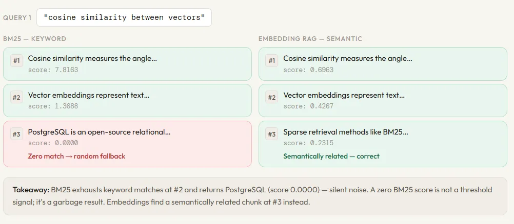Click the #2 rank badge in Embedding RAG column
514x224 pixels.
(x=272, y=98)
